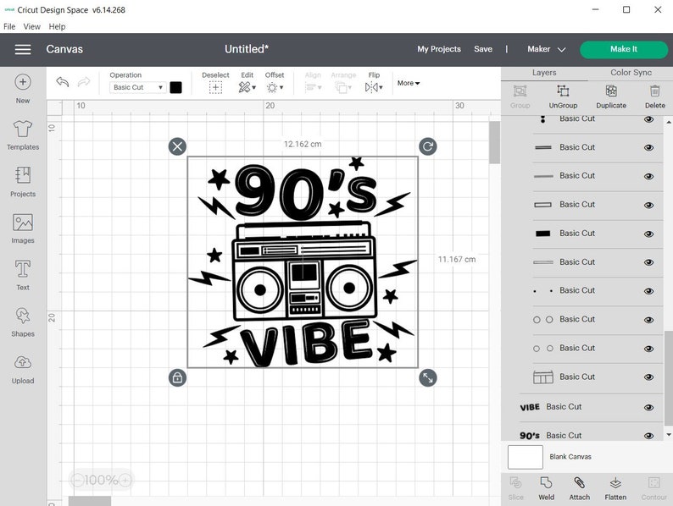Screen dimensions: 673x506
Task: Undo the last action
Action: [63, 81]
